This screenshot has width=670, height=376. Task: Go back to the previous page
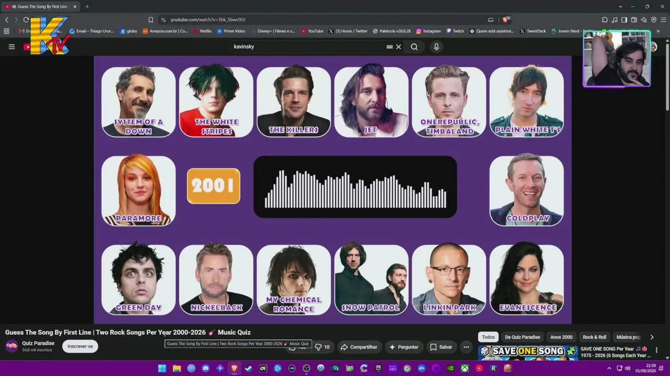click(x=7, y=20)
